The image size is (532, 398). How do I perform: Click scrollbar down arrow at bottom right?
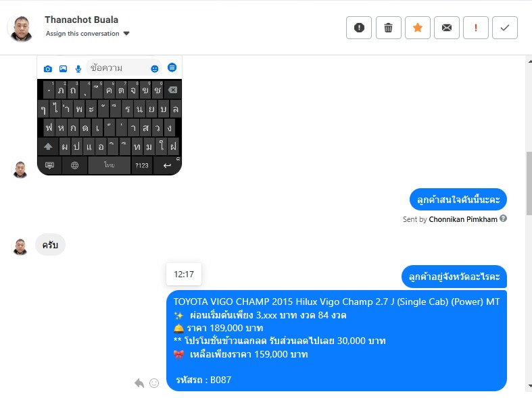529,386
